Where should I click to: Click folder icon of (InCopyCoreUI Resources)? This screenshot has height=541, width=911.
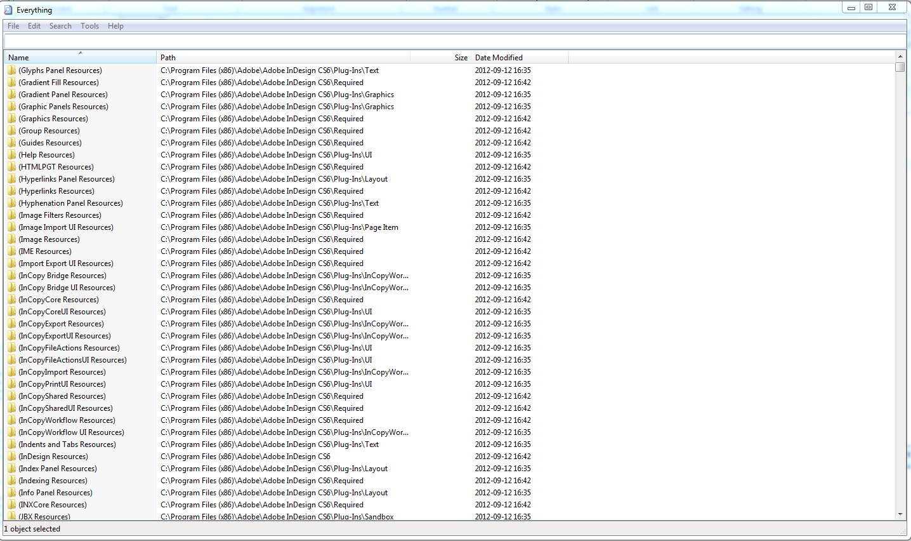[12, 312]
